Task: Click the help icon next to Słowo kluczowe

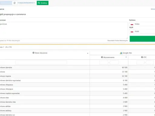Action: point(33,53)
